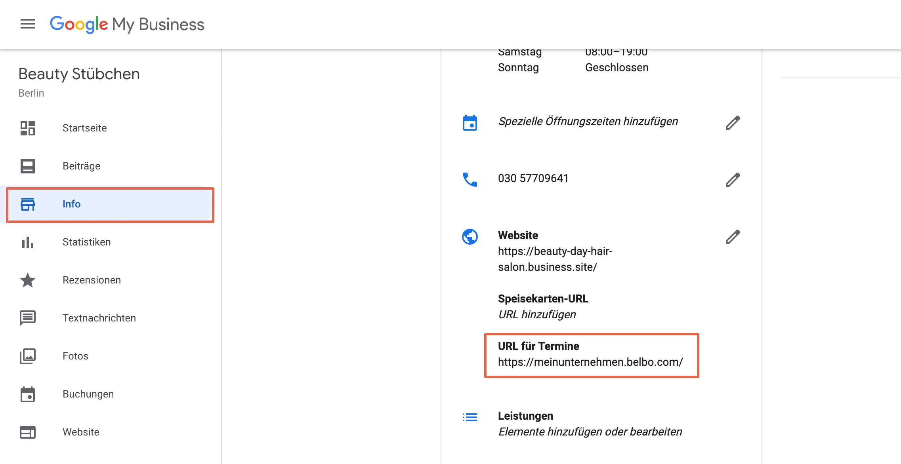Edit special opening hours with pencil icon
This screenshot has width=901, height=464.
[x=733, y=123]
